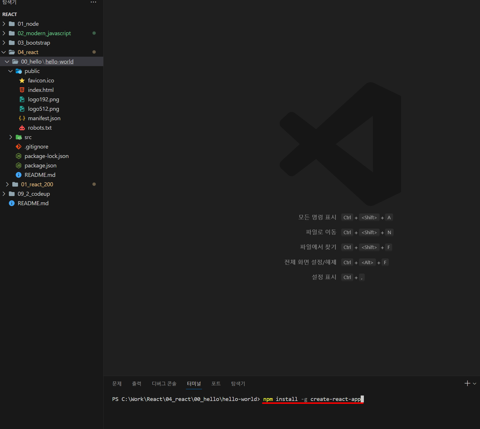Expand the 09_2_codeup folder chevron
480x429 pixels.
tap(4, 194)
